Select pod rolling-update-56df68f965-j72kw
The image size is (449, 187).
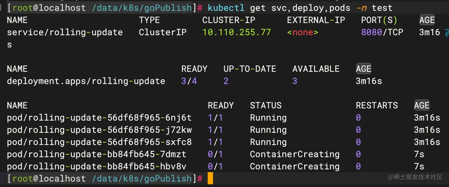[x=99, y=130]
